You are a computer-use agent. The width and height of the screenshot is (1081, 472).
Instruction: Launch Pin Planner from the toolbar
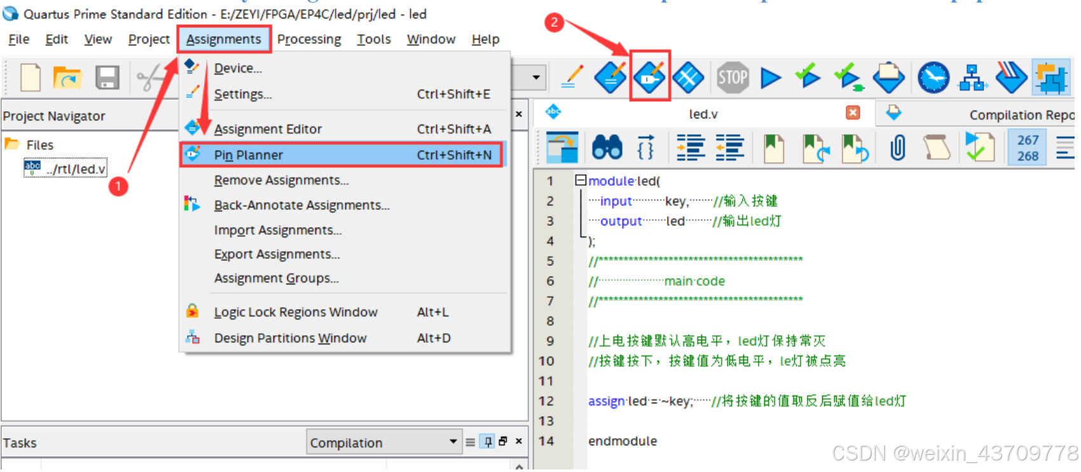[x=649, y=78]
